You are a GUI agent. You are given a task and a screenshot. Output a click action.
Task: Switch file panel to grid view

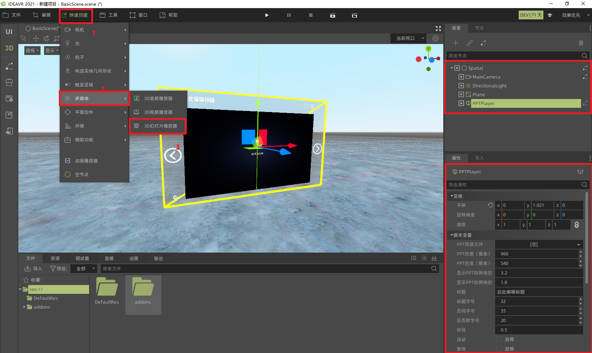coord(424,258)
